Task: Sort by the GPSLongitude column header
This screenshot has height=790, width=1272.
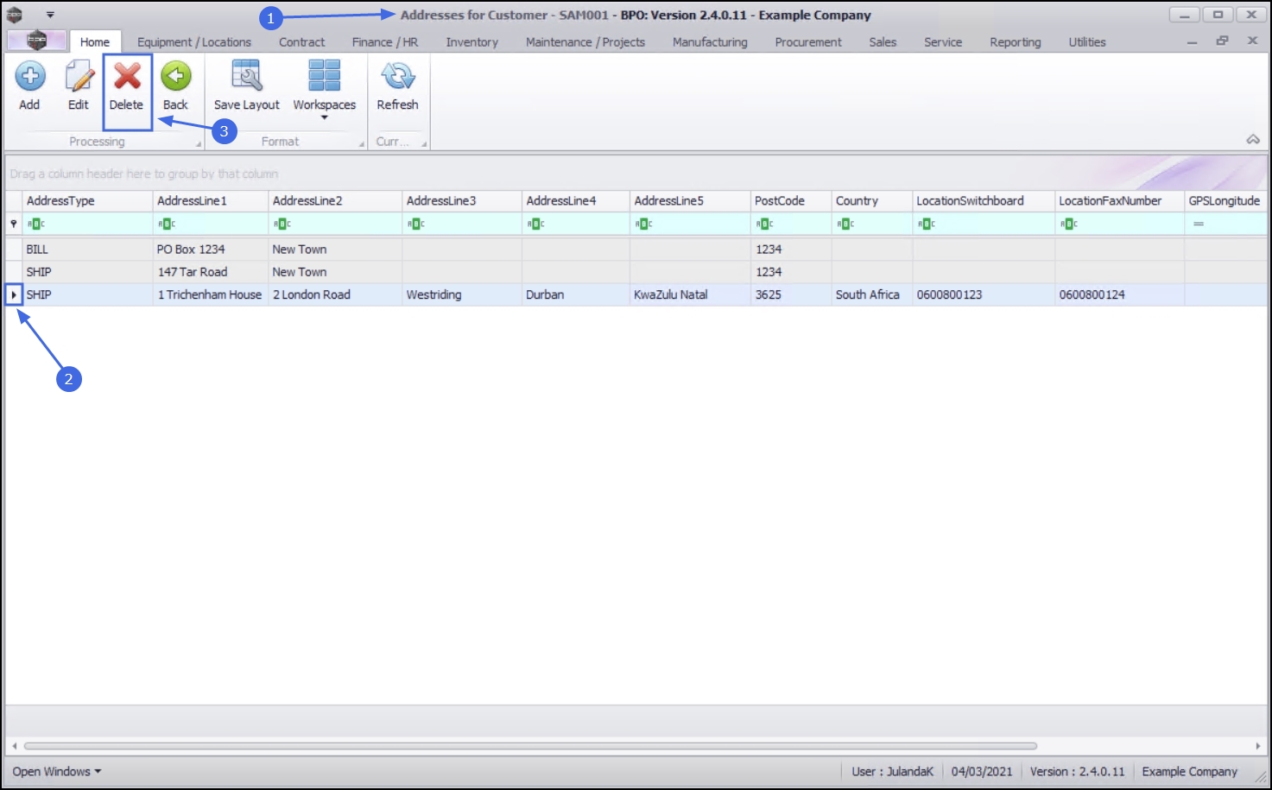Action: 1225,201
